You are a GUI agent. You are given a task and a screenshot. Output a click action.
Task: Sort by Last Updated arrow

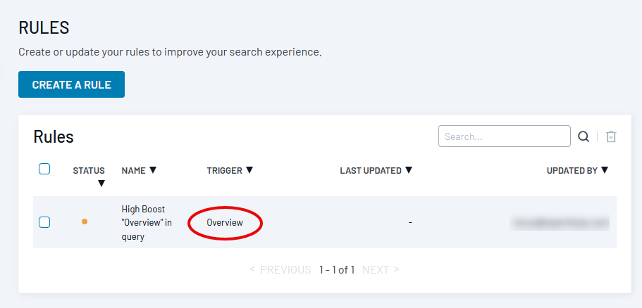click(409, 170)
